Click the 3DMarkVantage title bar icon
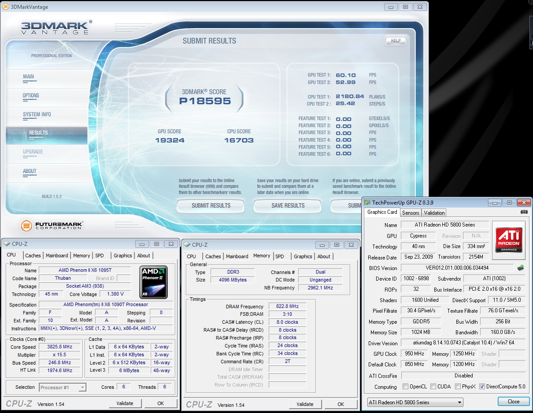This screenshot has width=533, height=413. click(5, 7)
